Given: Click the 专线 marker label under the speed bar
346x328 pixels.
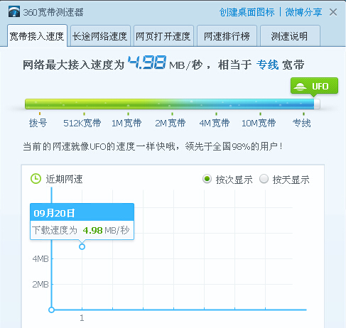Looking at the screenshot, I should click(301, 123).
